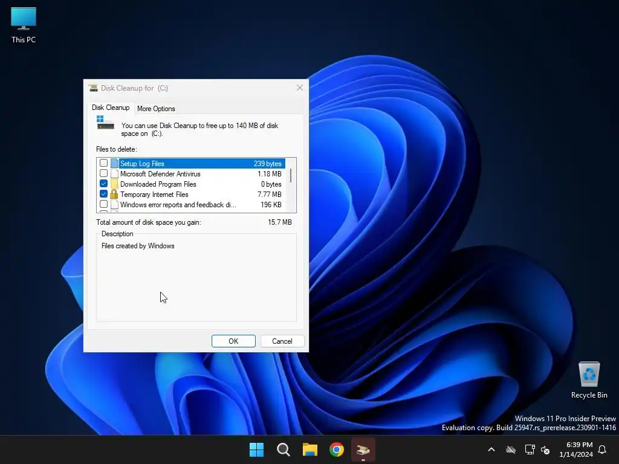The height and width of the screenshot is (464, 619).
Task: Click the Downloaded Program Files folder icon
Action: pyautogui.click(x=114, y=184)
